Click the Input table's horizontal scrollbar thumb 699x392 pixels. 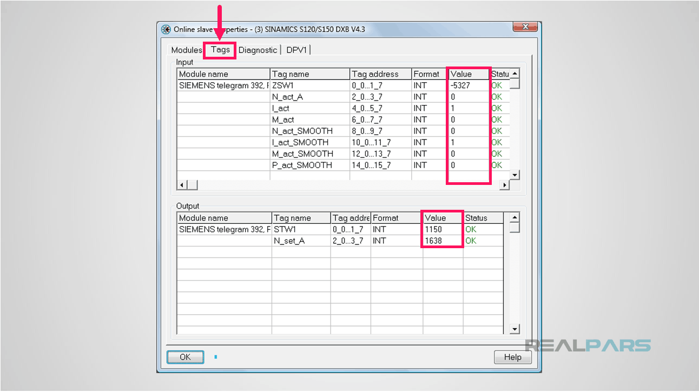[192, 185]
